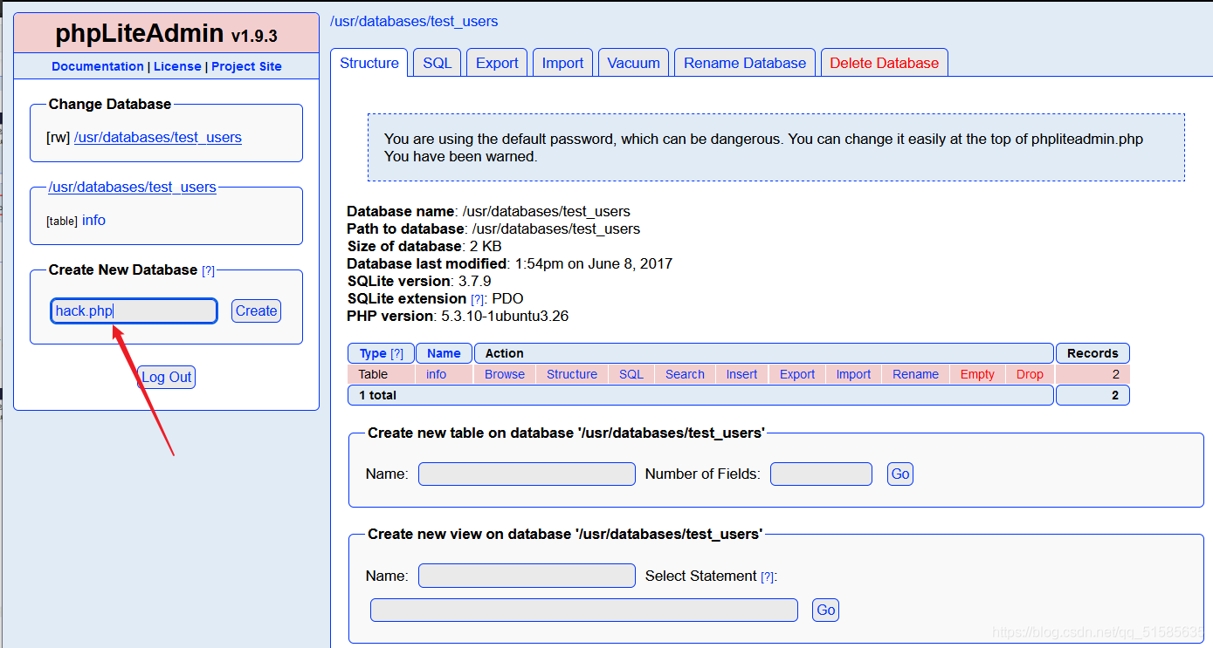Click the phpLiteAdmin v1.9.3 title

(x=166, y=33)
